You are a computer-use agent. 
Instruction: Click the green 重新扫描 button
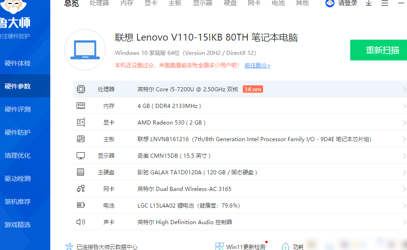pyautogui.click(x=379, y=50)
